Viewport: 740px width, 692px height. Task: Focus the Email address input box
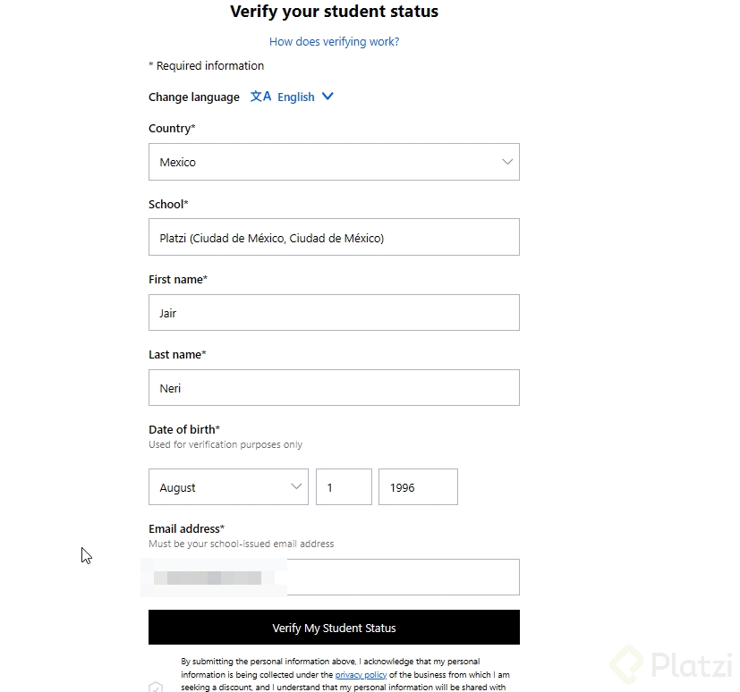[x=403, y=578]
